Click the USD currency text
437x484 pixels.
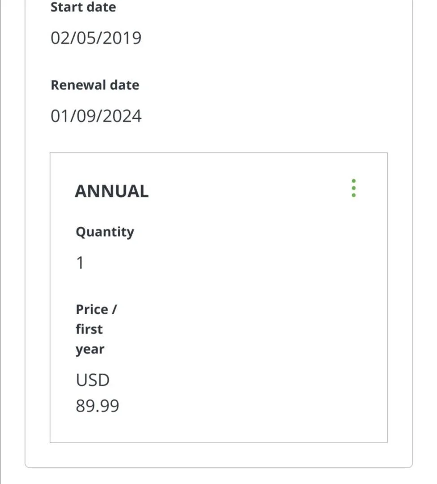coord(93,380)
